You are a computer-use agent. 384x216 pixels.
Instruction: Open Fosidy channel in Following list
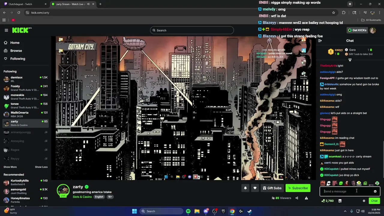[x=25, y=88]
